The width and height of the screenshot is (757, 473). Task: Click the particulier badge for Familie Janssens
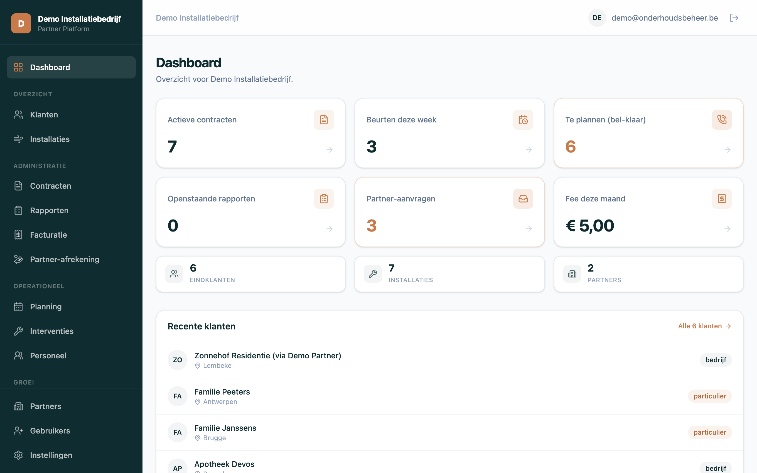click(x=709, y=432)
